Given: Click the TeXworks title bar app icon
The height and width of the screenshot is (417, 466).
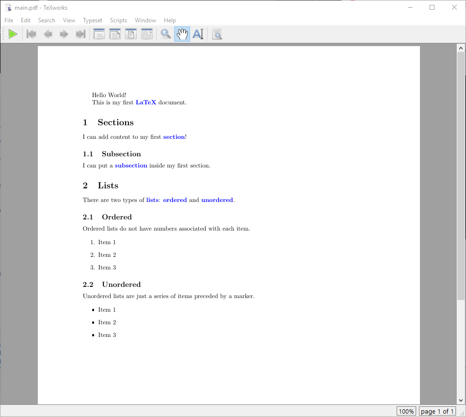Looking at the screenshot, I should point(9,7).
